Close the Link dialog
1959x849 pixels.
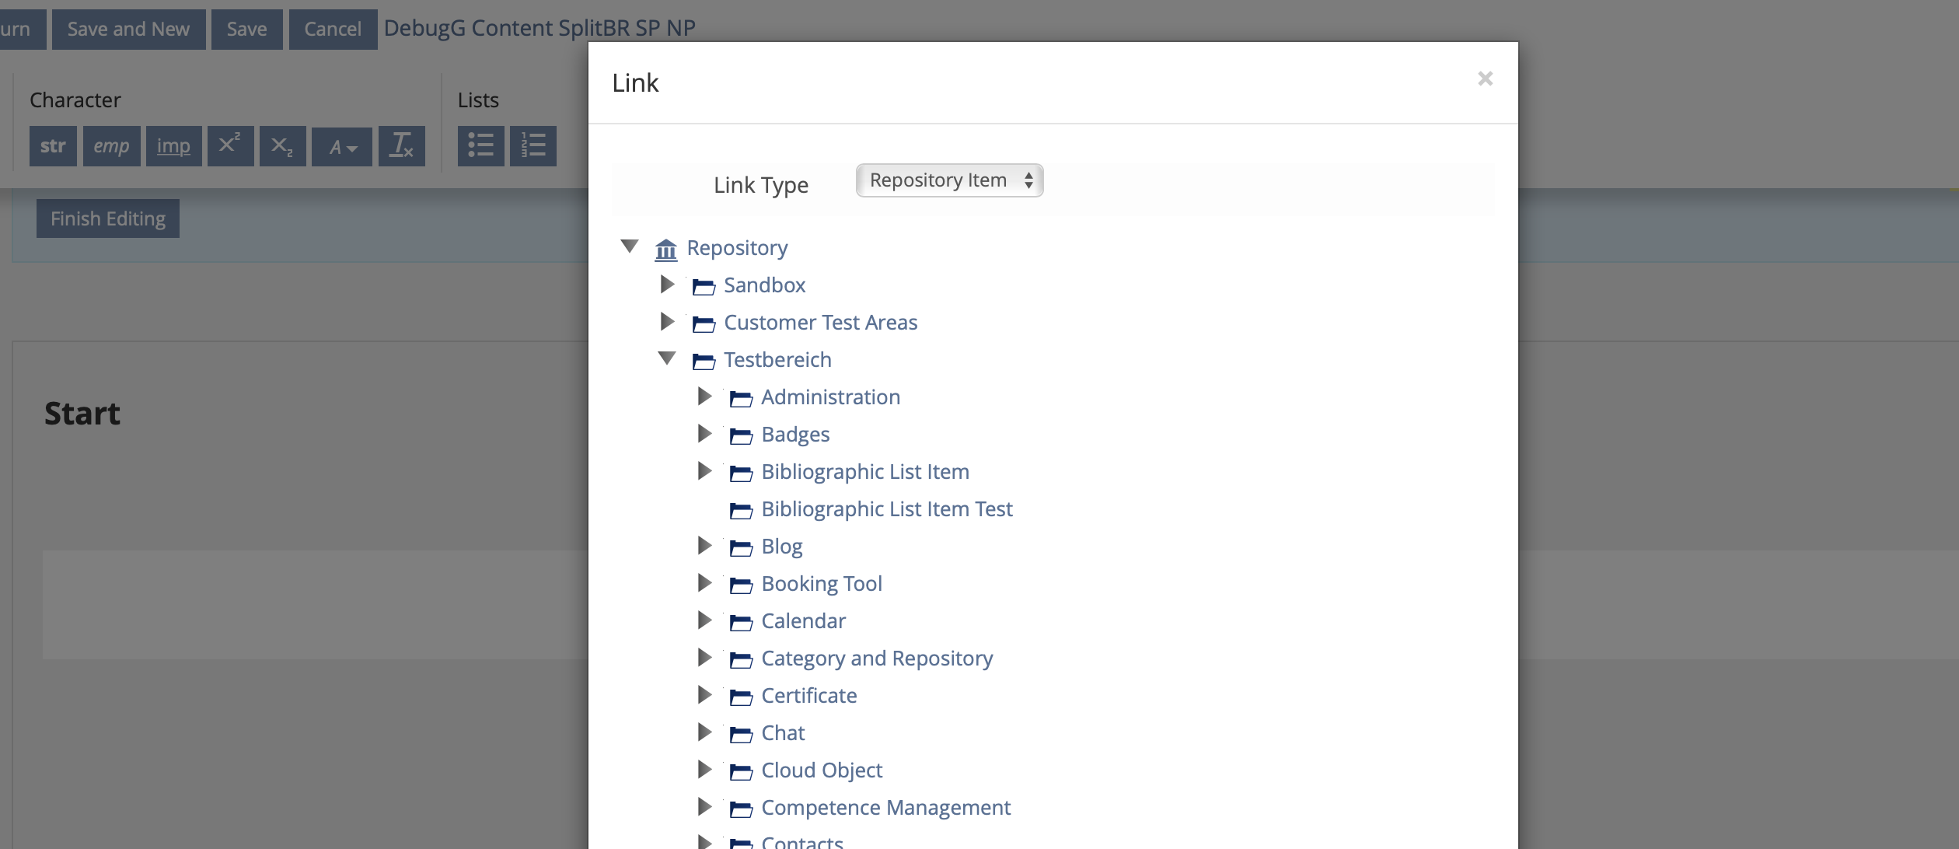click(x=1485, y=79)
